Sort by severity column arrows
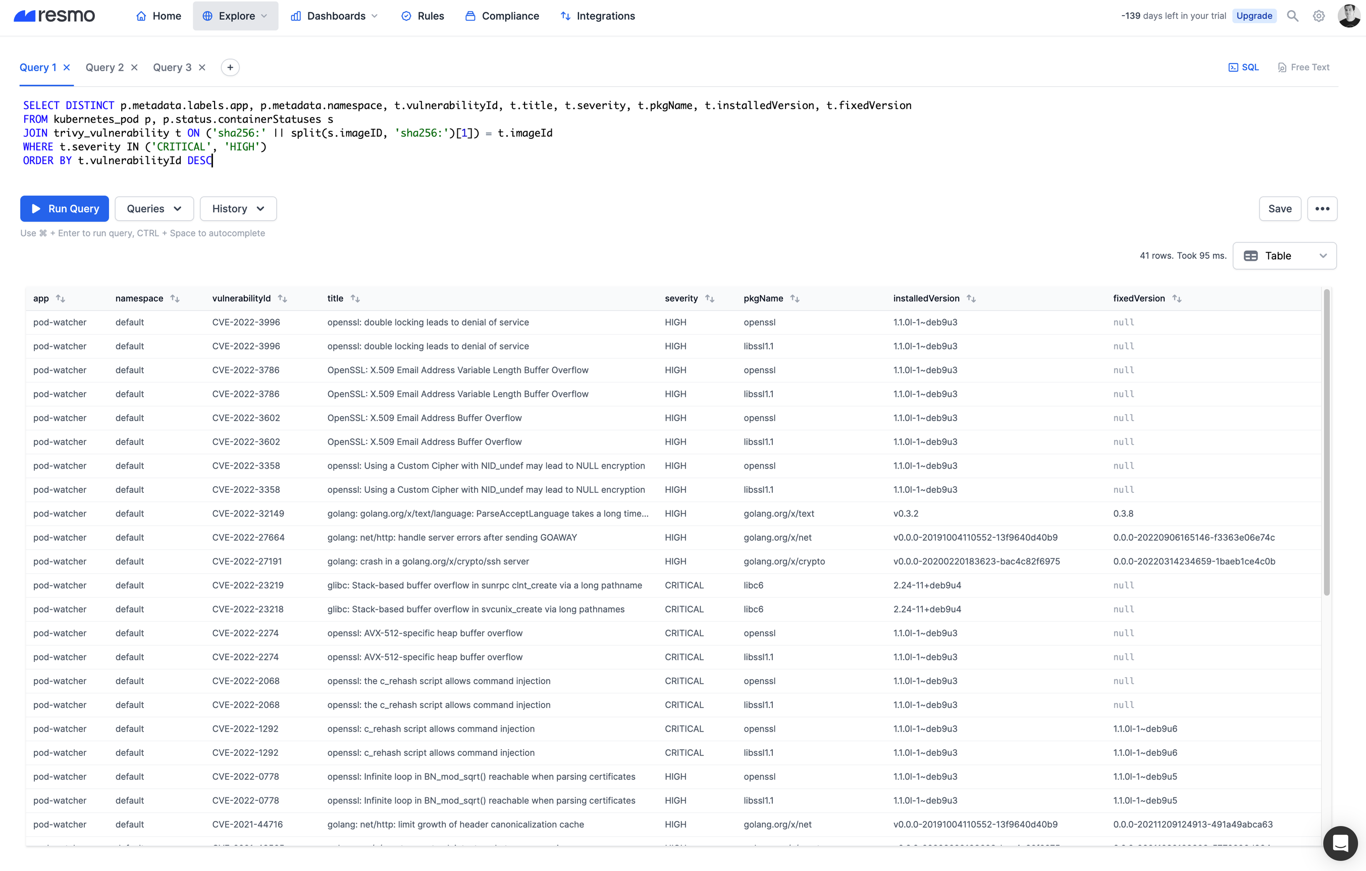Screen dimensions: 1366x871 coord(710,298)
